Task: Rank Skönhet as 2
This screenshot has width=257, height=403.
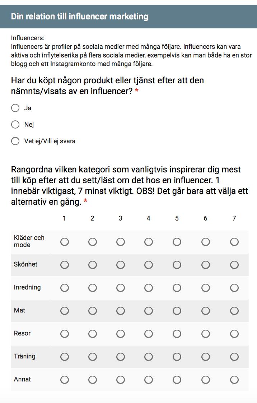Action: tap(93, 265)
